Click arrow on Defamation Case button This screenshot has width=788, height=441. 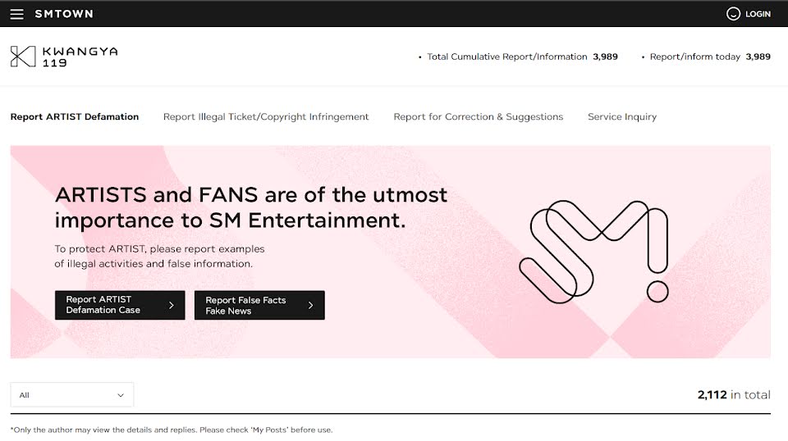(x=172, y=305)
